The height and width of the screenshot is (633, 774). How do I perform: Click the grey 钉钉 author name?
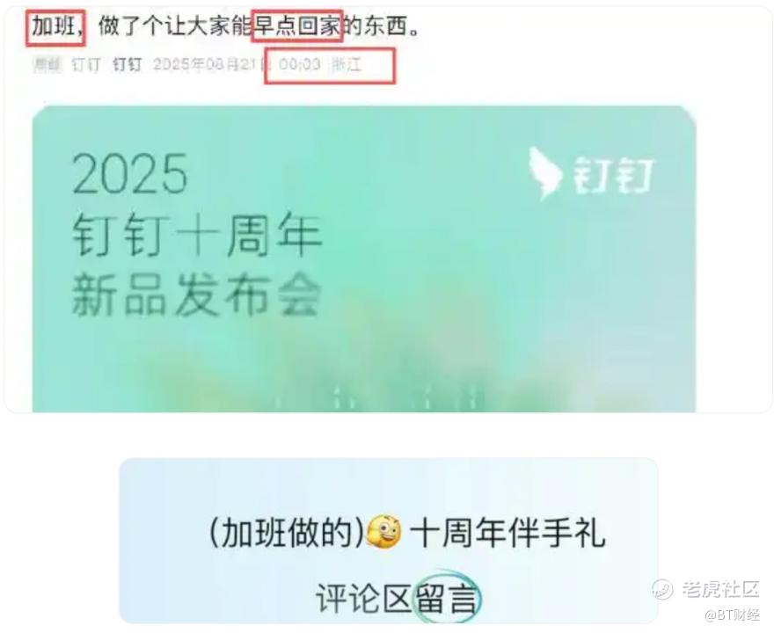[x=86, y=65]
